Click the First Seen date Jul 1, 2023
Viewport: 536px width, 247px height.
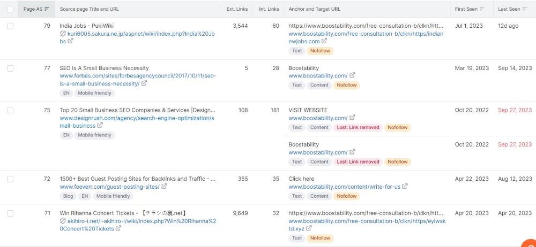469,26
